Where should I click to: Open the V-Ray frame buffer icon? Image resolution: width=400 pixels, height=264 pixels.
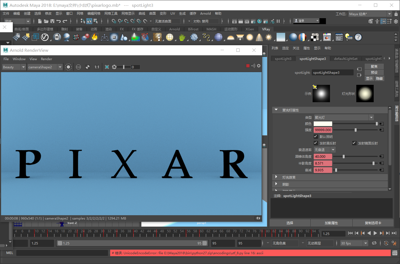coord(327,37)
